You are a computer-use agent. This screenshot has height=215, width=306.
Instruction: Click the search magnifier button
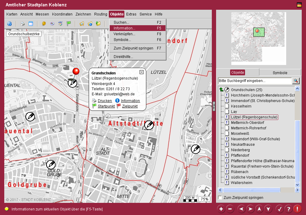pyautogui.click(x=296, y=81)
